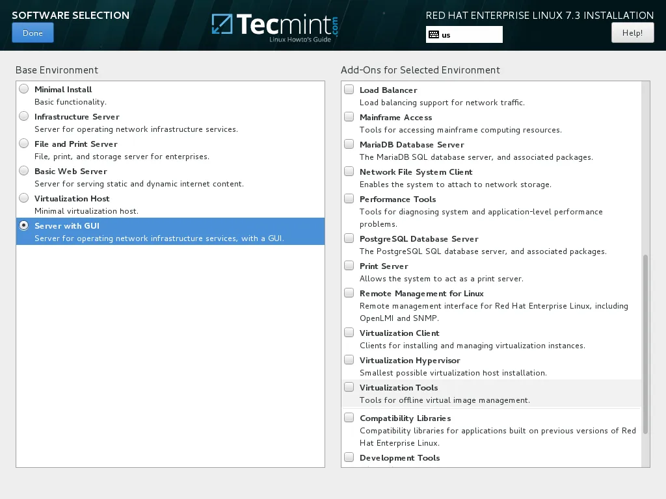Screen dimensions: 666x499
Task: Pick Basic Web Server environment
Action: 24,170
